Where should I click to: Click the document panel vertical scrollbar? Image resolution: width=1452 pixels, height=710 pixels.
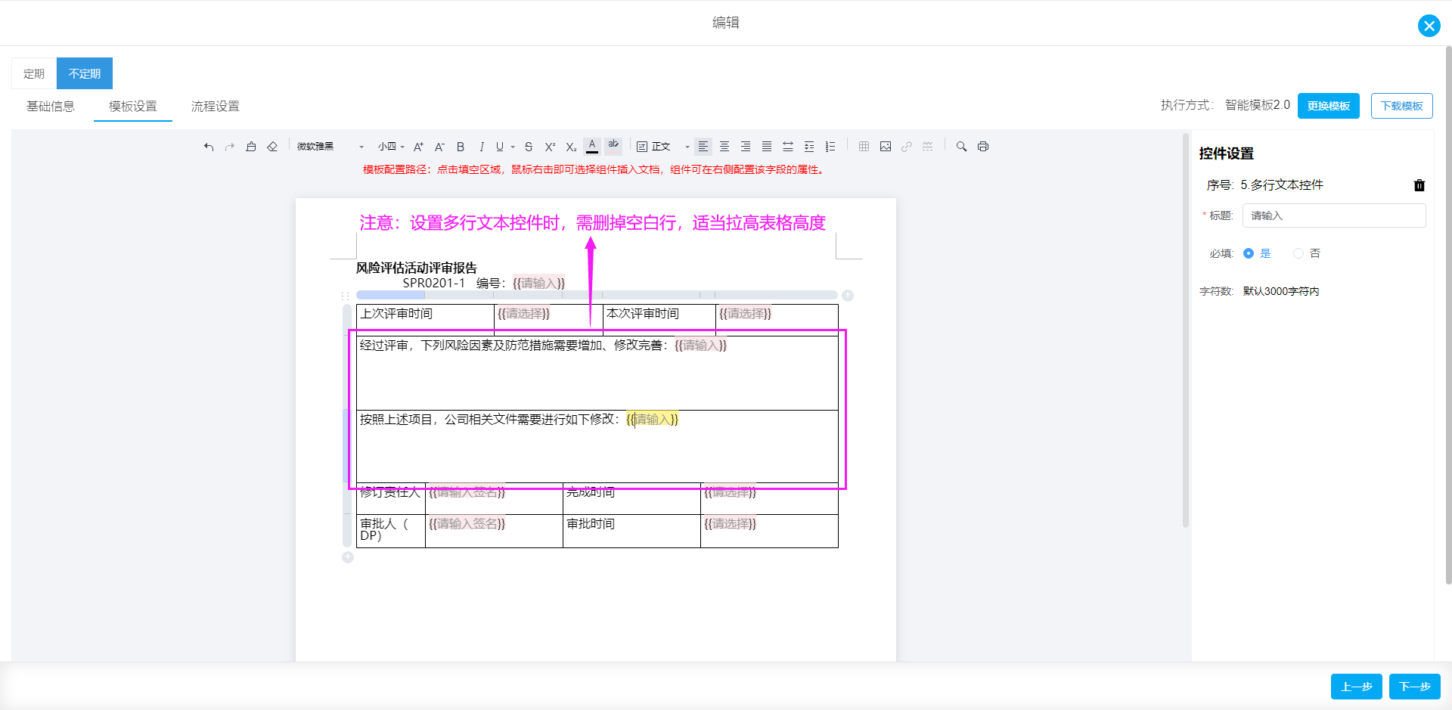click(x=1186, y=330)
